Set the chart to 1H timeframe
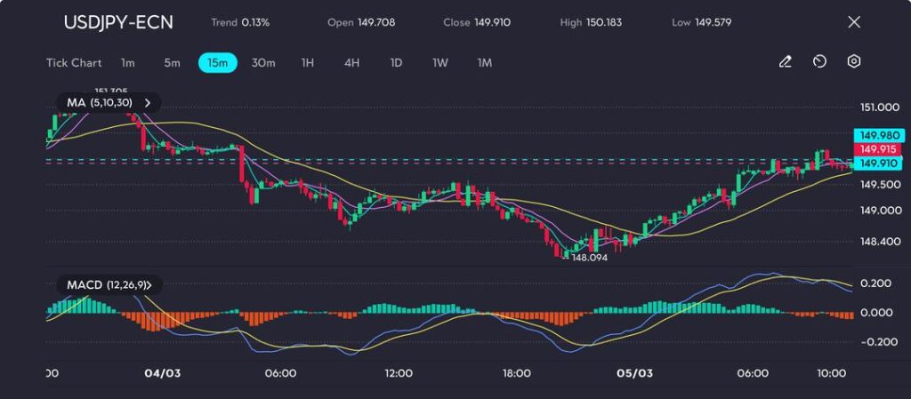The width and height of the screenshot is (911, 399). click(x=308, y=63)
